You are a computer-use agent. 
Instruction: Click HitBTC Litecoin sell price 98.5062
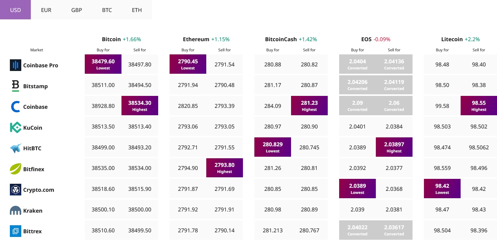tap(479, 148)
